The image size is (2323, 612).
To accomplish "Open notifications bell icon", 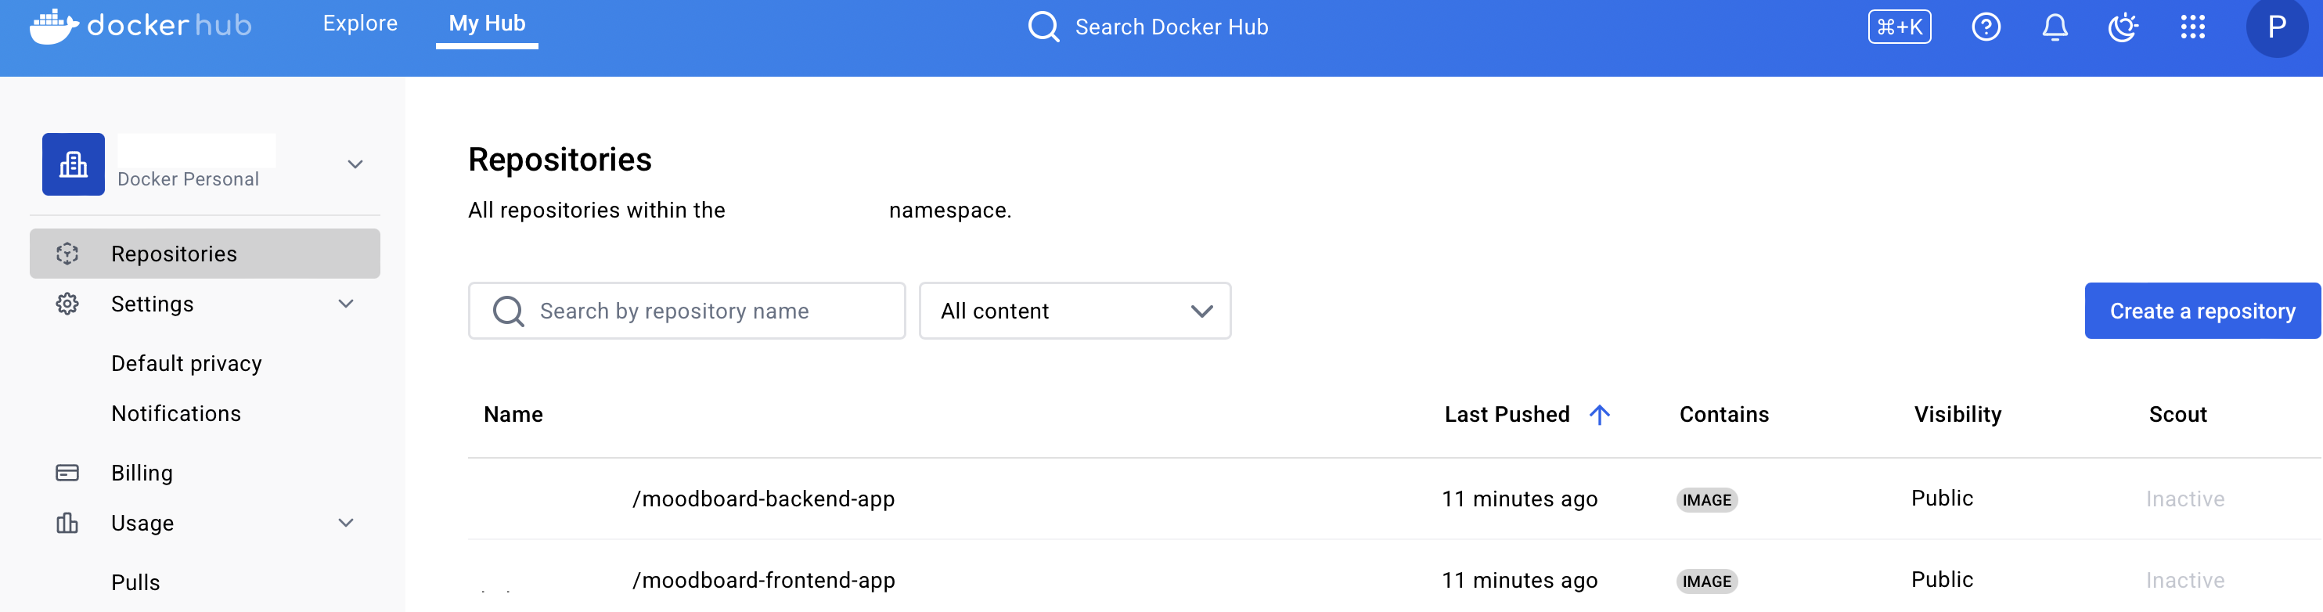I will (2054, 27).
